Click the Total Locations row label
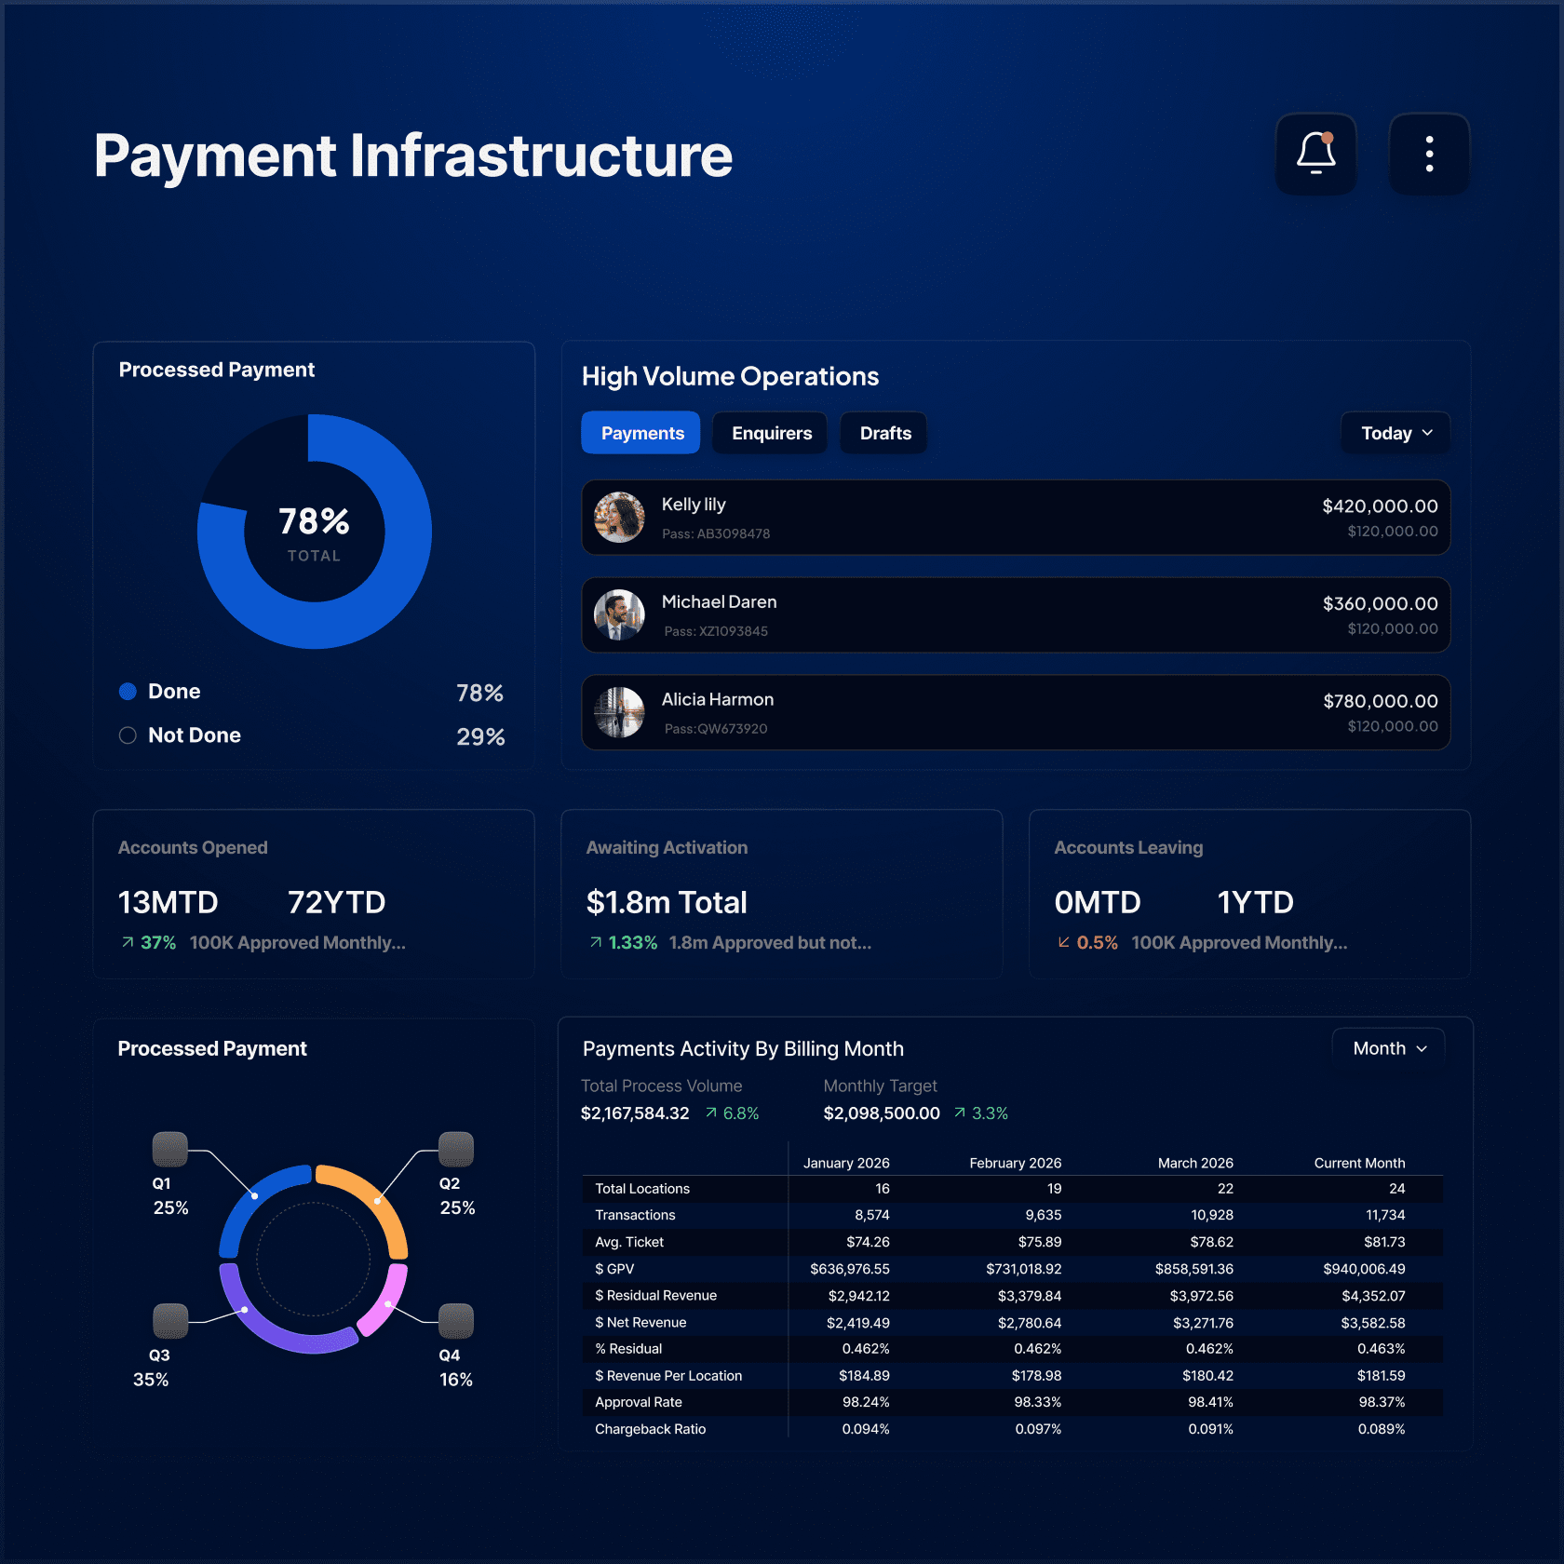 click(642, 1189)
